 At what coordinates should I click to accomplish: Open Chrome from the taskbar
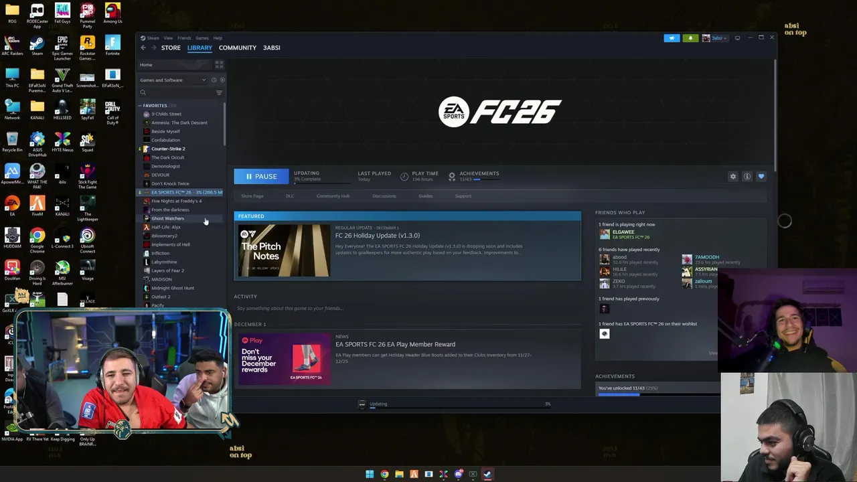[x=384, y=474]
